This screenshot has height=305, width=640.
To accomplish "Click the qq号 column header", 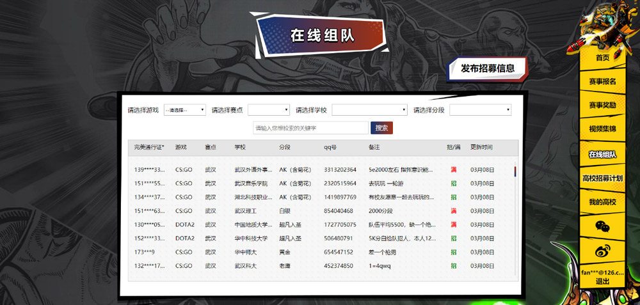I will tap(330, 147).
